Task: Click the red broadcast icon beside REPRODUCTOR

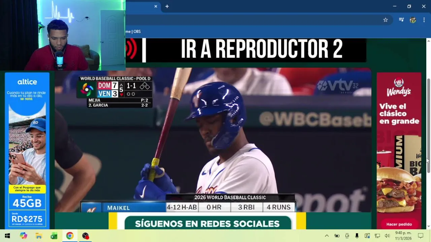Action: tap(132, 49)
